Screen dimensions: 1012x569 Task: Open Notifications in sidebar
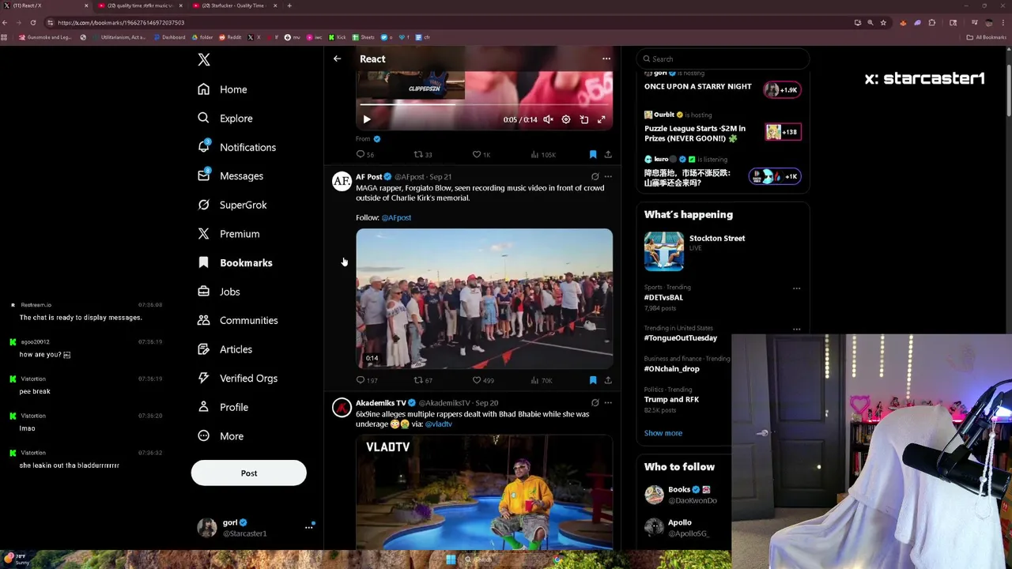point(236,147)
